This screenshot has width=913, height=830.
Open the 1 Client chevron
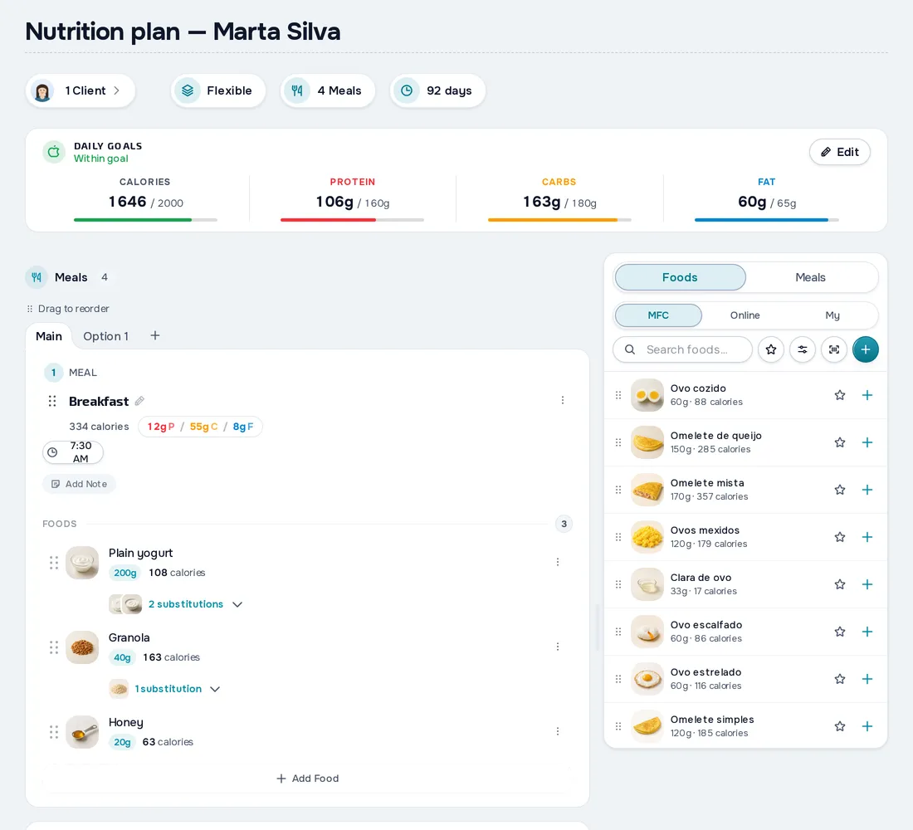(116, 90)
